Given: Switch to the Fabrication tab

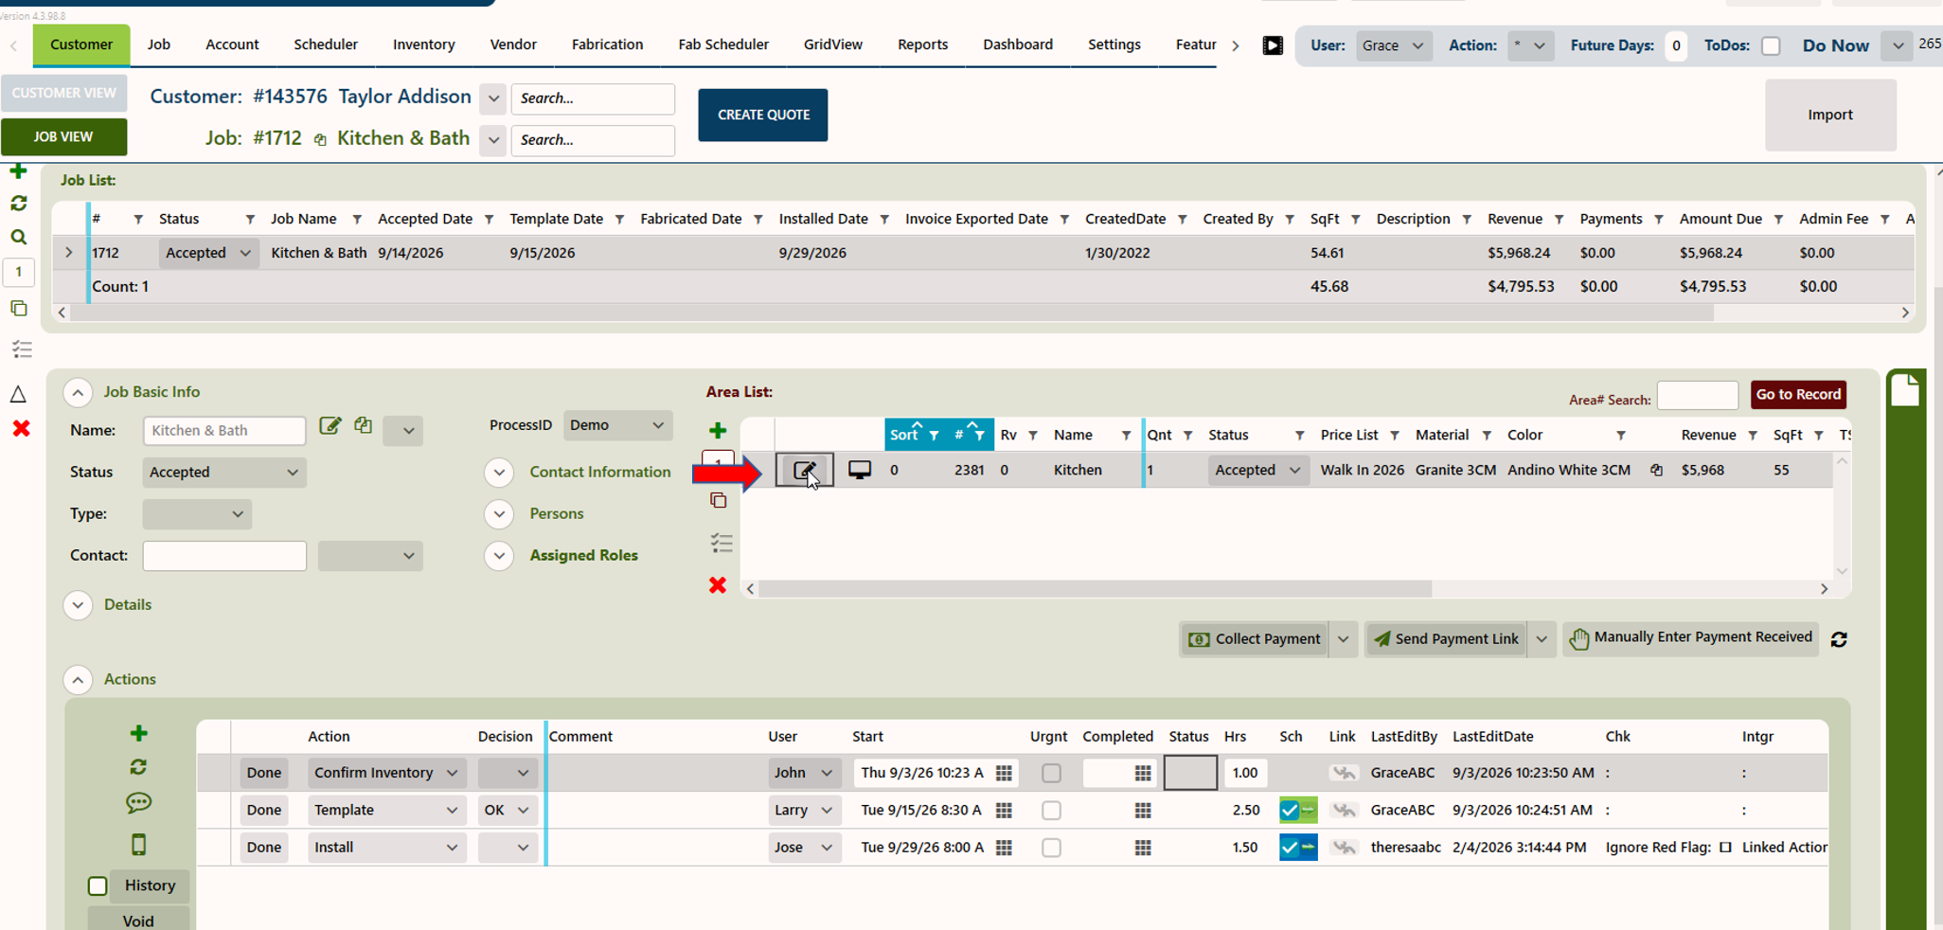Looking at the screenshot, I should tap(607, 45).
